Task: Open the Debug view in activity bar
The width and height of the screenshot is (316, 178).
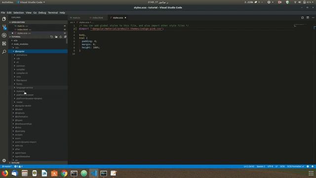Action: click(4, 35)
